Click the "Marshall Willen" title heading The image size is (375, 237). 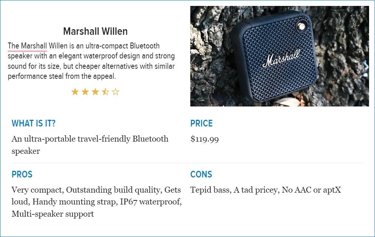[95, 31]
